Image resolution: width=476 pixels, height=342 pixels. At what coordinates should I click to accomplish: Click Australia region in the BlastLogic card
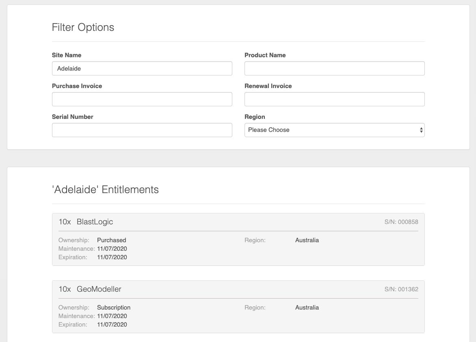tap(307, 240)
